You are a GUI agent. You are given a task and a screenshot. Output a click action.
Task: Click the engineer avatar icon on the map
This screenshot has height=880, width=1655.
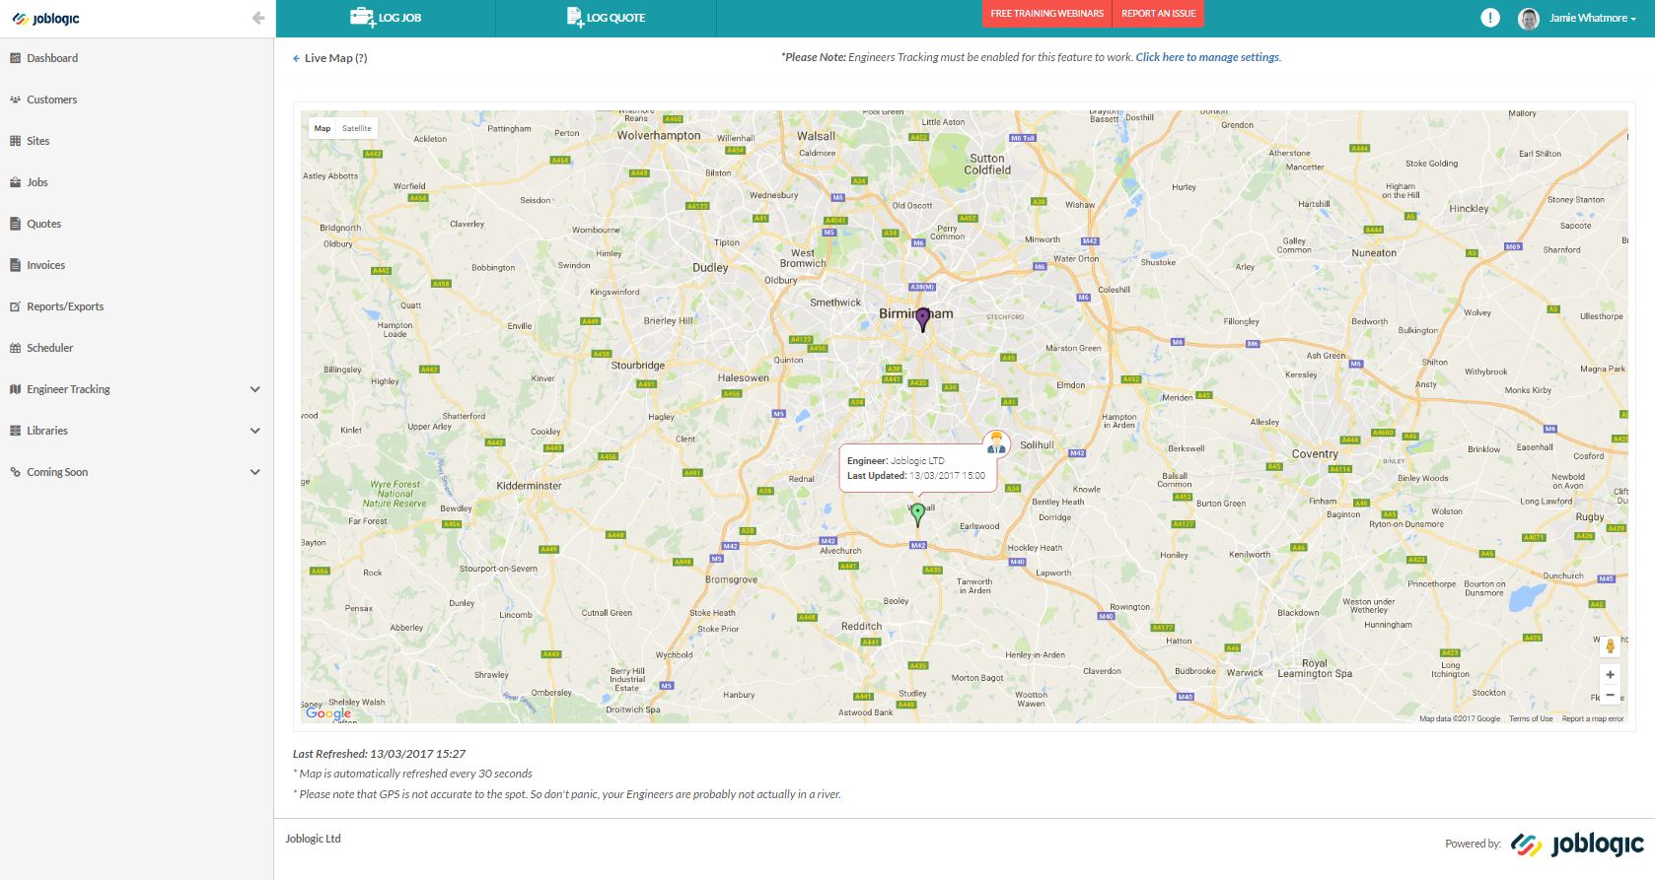coord(996,442)
